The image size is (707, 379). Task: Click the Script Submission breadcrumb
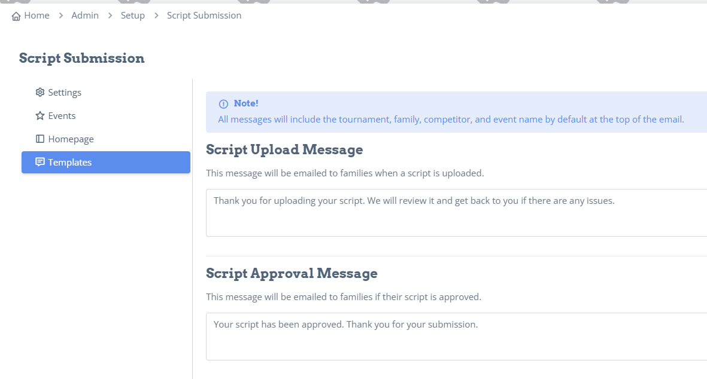point(204,16)
